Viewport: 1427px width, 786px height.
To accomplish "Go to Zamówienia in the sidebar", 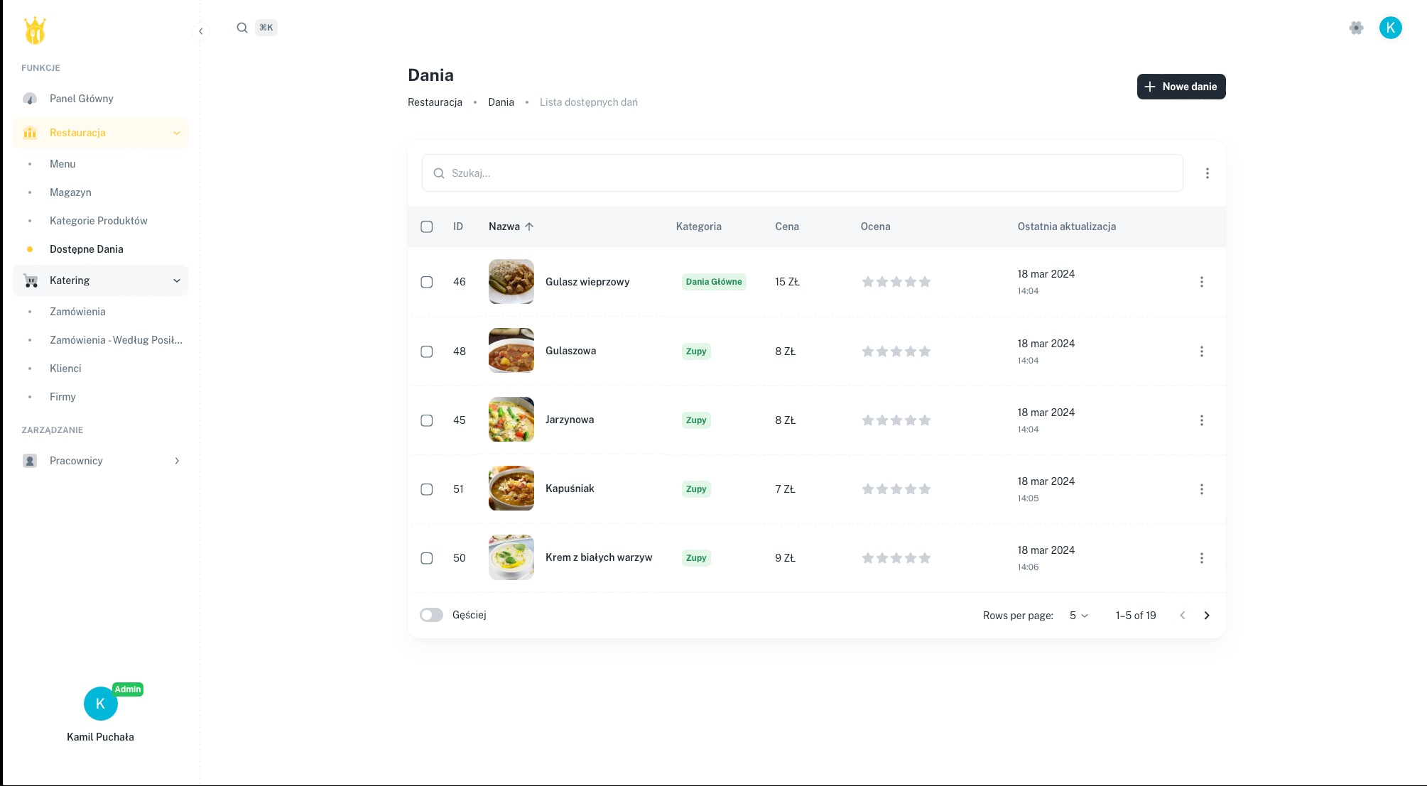I will coord(77,312).
